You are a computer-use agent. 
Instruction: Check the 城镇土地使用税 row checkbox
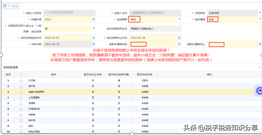click(21, 92)
